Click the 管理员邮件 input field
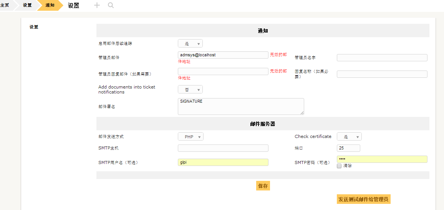Screen dimensions: 444x210 (223, 55)
